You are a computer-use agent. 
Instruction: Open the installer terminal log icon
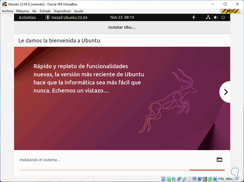pyautogui.click(x=219, y=160)
